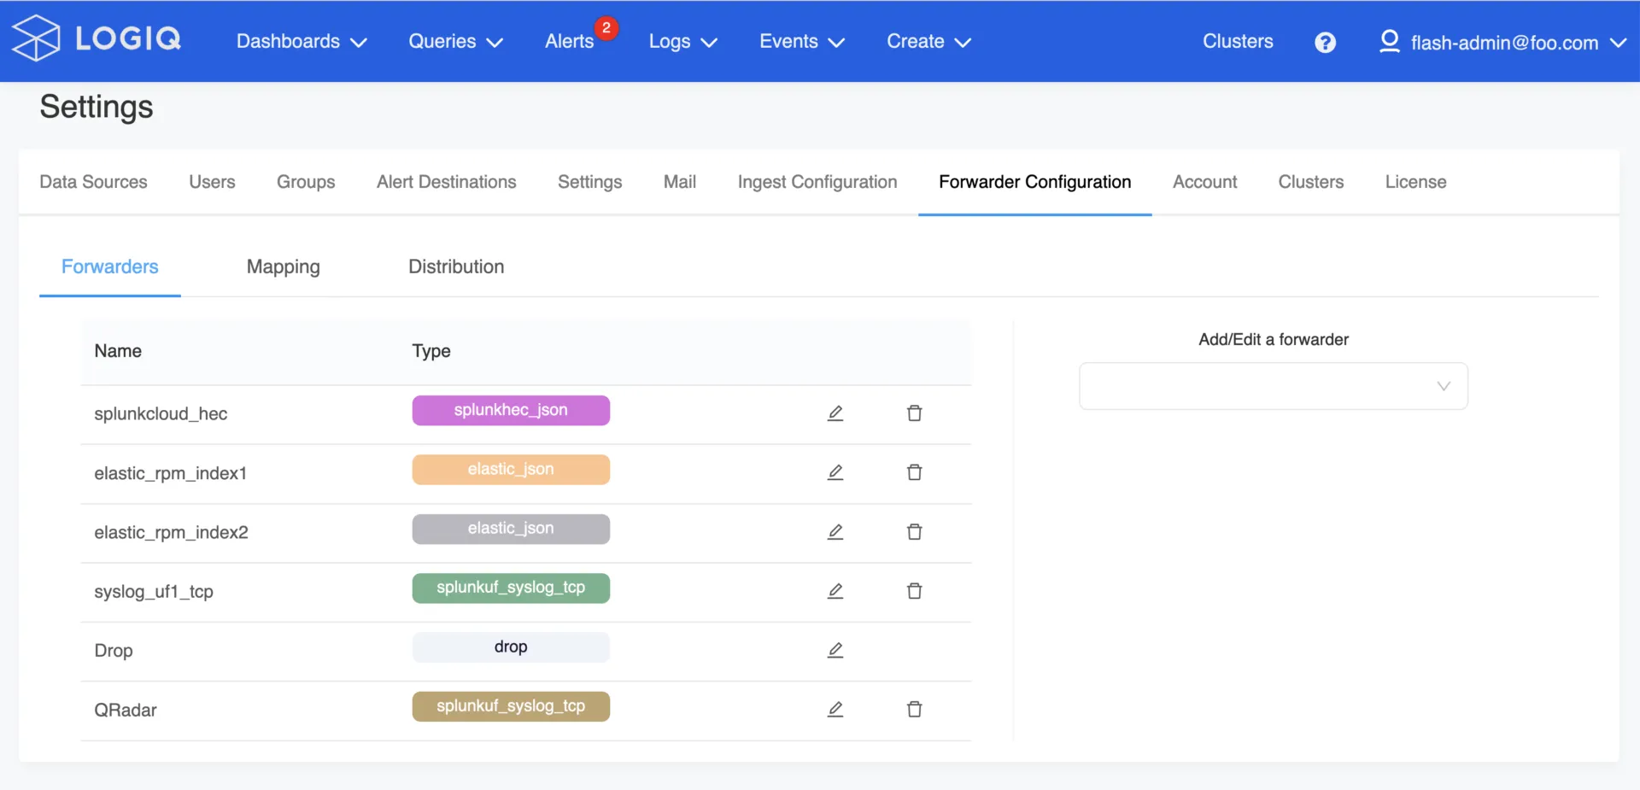Click the LOGIQ logo
This screenshot has width=1640, height=790.
tap(97, 38)
